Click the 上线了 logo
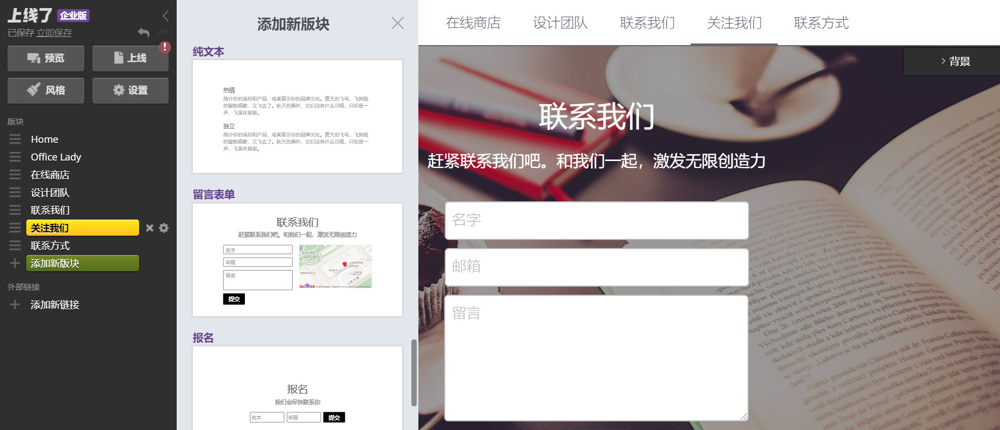 30,16
